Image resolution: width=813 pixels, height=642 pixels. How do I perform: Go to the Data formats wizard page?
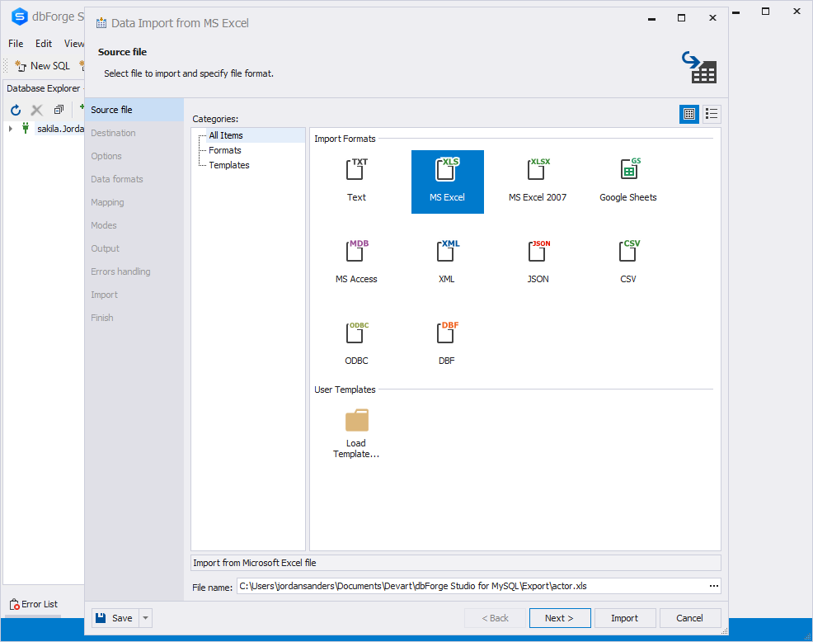tap(134, 179)
